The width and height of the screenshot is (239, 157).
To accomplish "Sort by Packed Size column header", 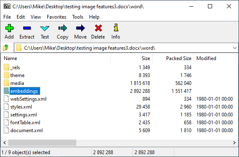I will (x=173, y=58).
